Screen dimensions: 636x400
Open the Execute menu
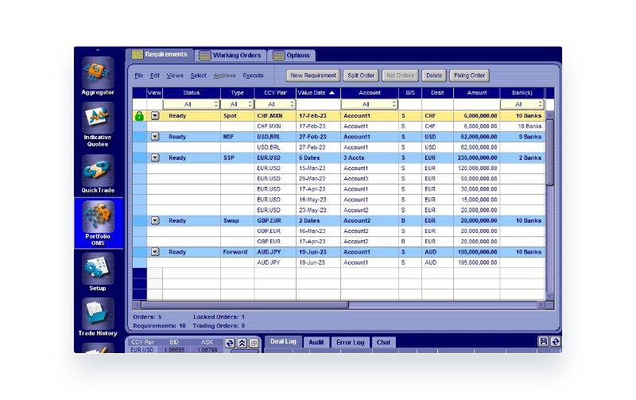click(253, 76)
